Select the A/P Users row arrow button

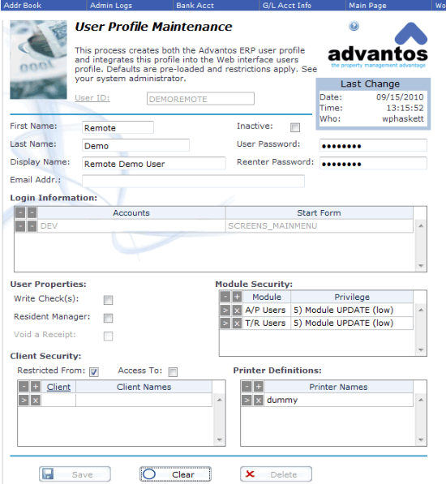pyautogui.click(x=225, y=310)
